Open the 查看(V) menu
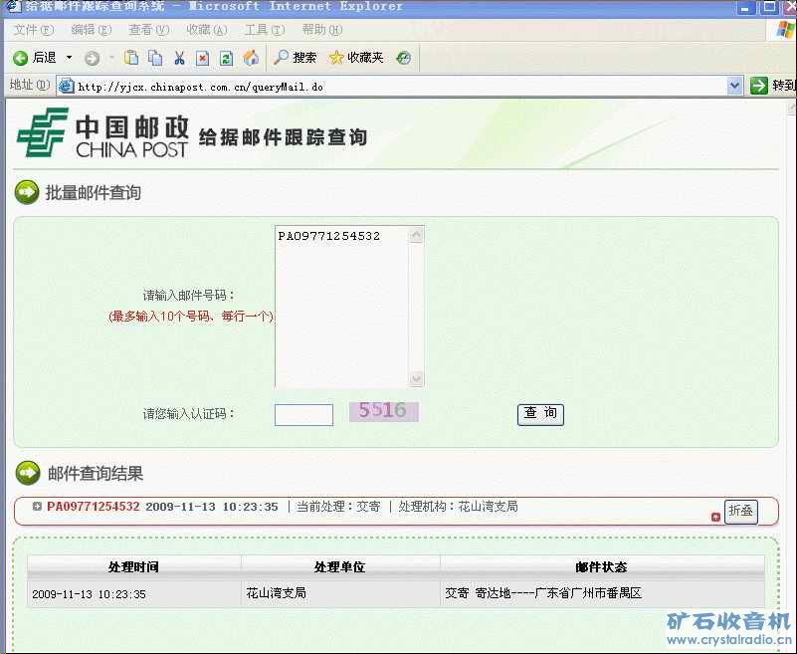 coord(149,30)
